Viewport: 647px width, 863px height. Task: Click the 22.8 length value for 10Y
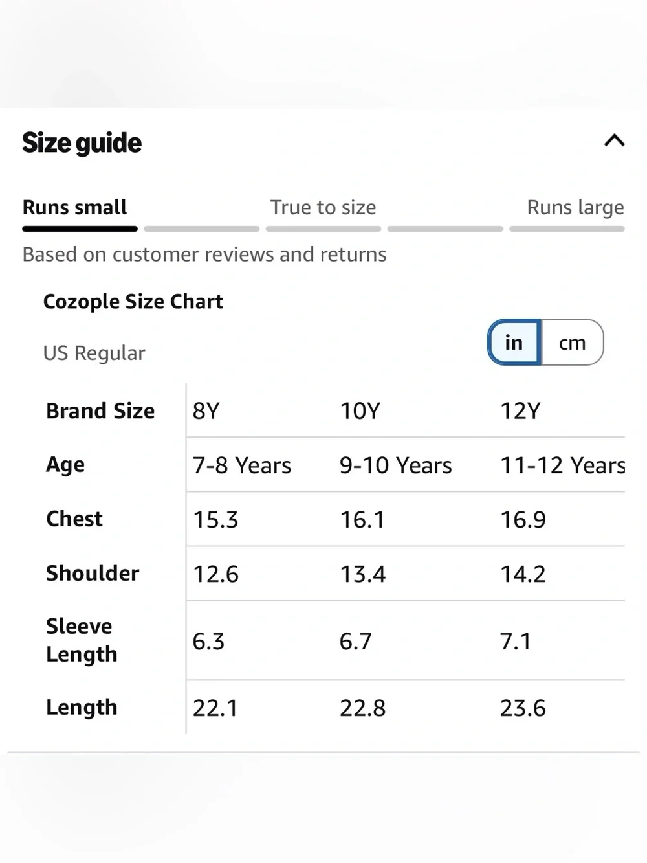[x=362, y=708]
